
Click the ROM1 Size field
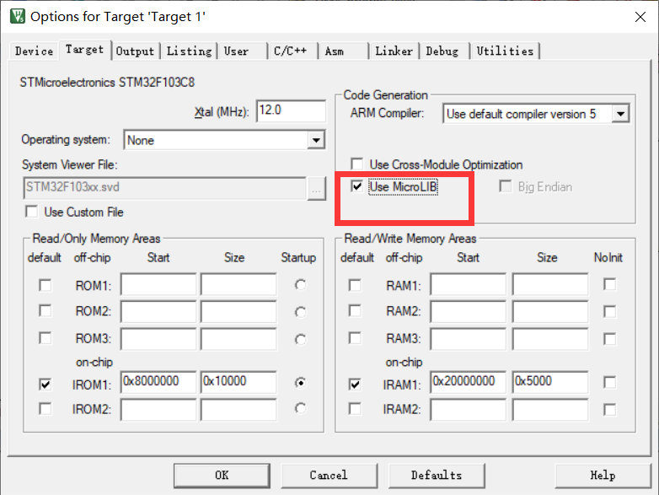(x=238, y=284)
